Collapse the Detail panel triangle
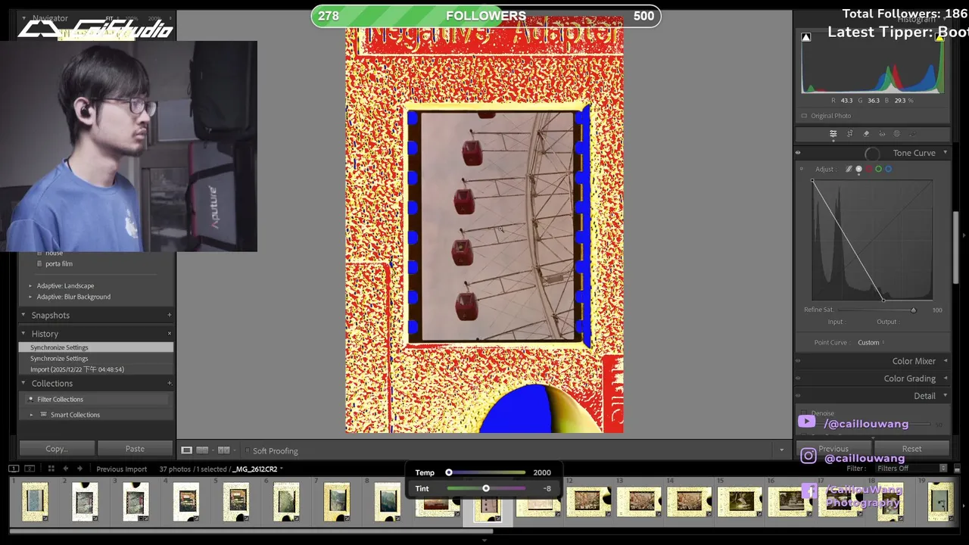The image size is (969, 545). pyautogui.click(x=945, y=396)
